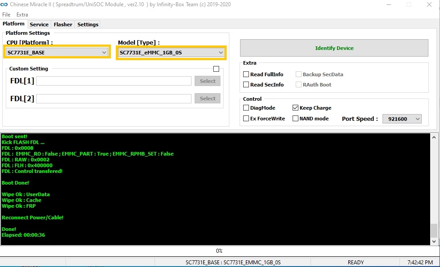Click the 'Wipe Ok : UserData' log line

26,194
